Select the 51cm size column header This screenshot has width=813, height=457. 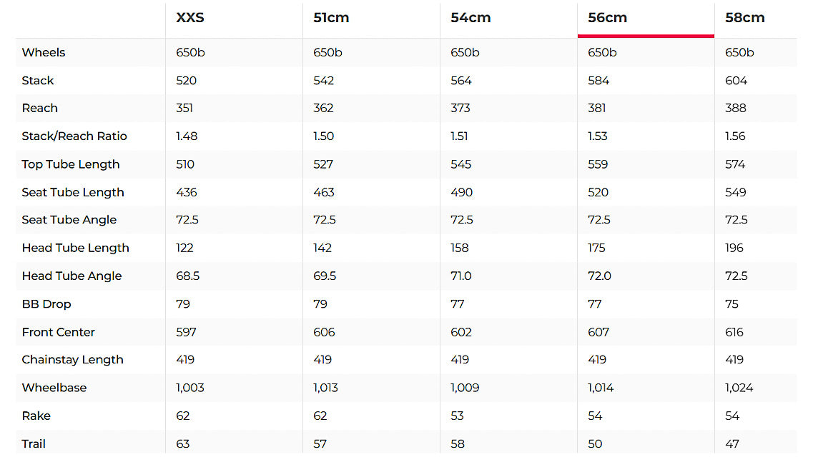pos(331,18)
